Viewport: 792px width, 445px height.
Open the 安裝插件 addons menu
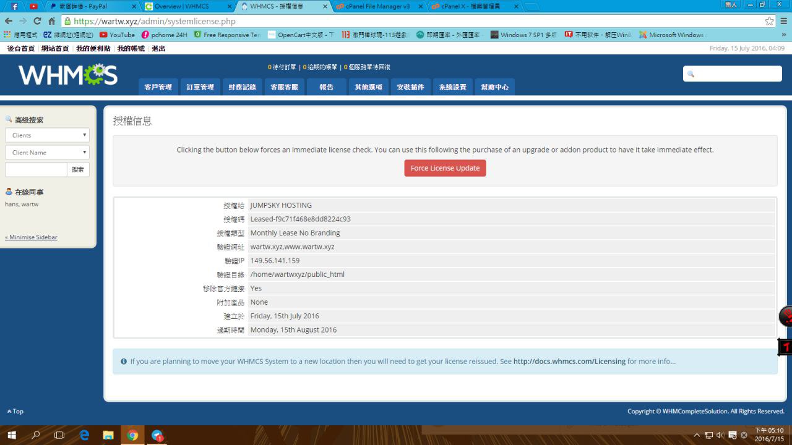410,87
